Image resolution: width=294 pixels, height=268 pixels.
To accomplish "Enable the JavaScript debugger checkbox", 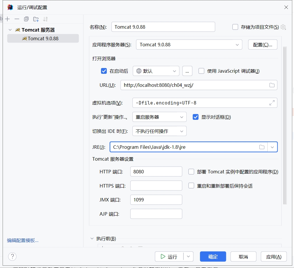I will (201, 71).
